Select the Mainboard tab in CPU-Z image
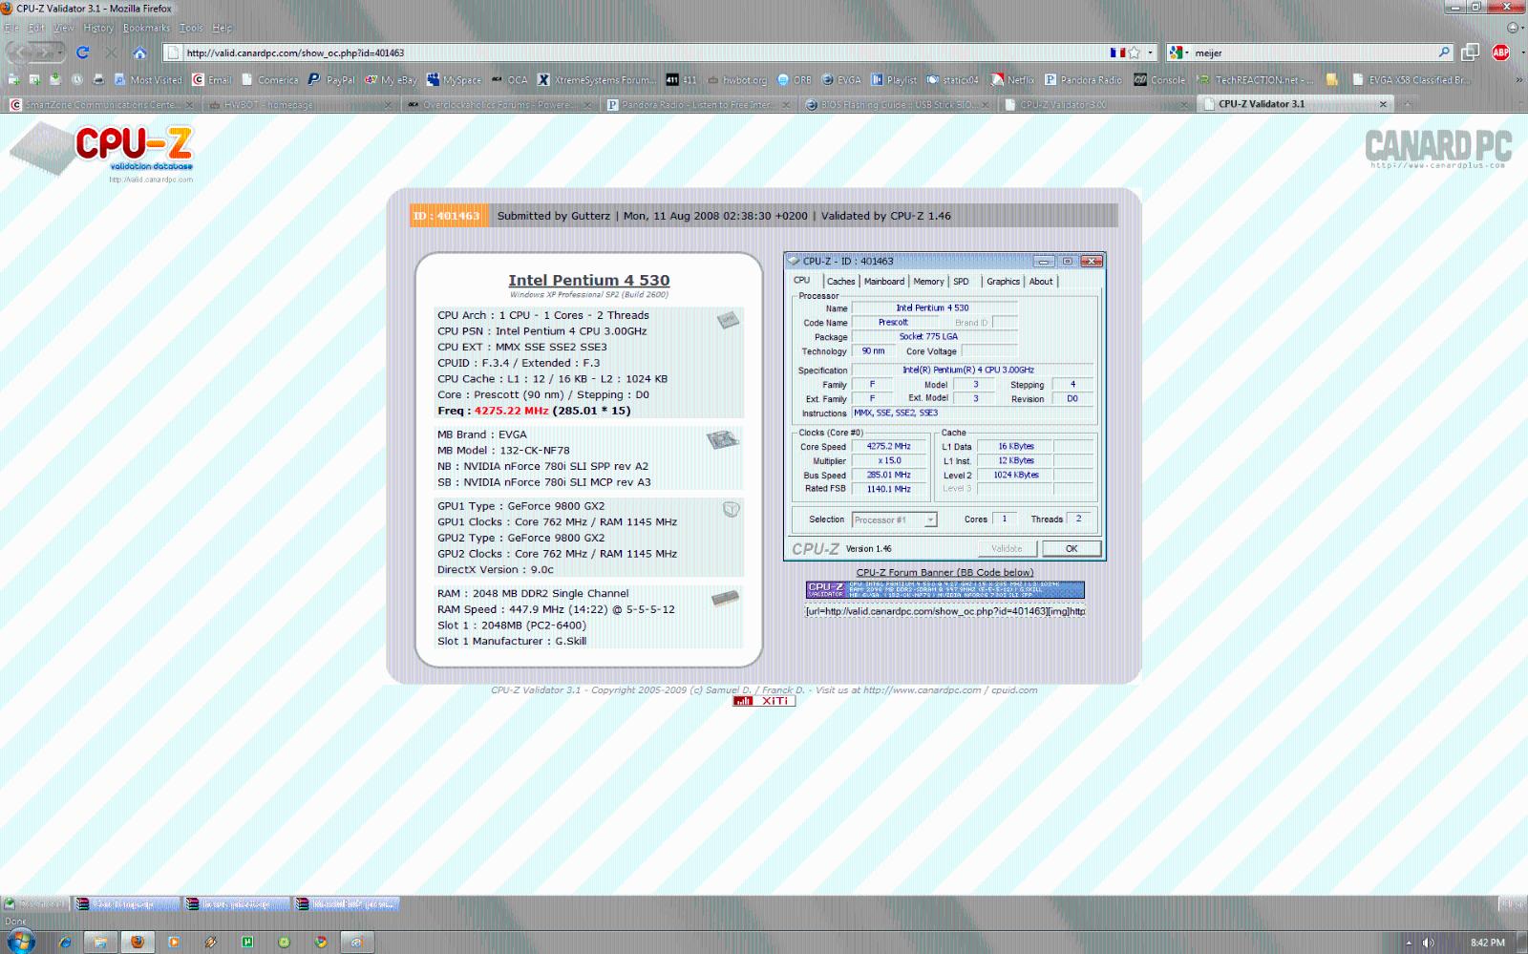This screenshot has width=1528, height=954. click(x=883, y=282)
